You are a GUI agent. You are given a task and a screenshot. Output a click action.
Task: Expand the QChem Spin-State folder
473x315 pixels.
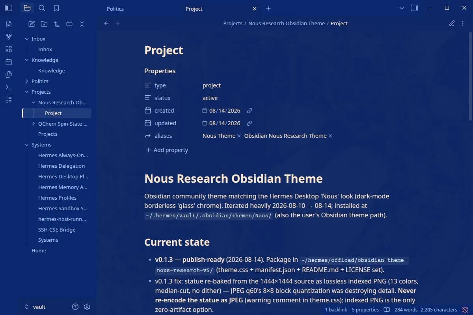point(34,124)
